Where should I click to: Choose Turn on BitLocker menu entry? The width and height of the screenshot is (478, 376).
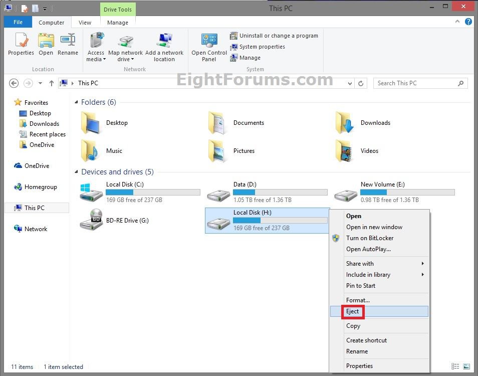point(370,238)
